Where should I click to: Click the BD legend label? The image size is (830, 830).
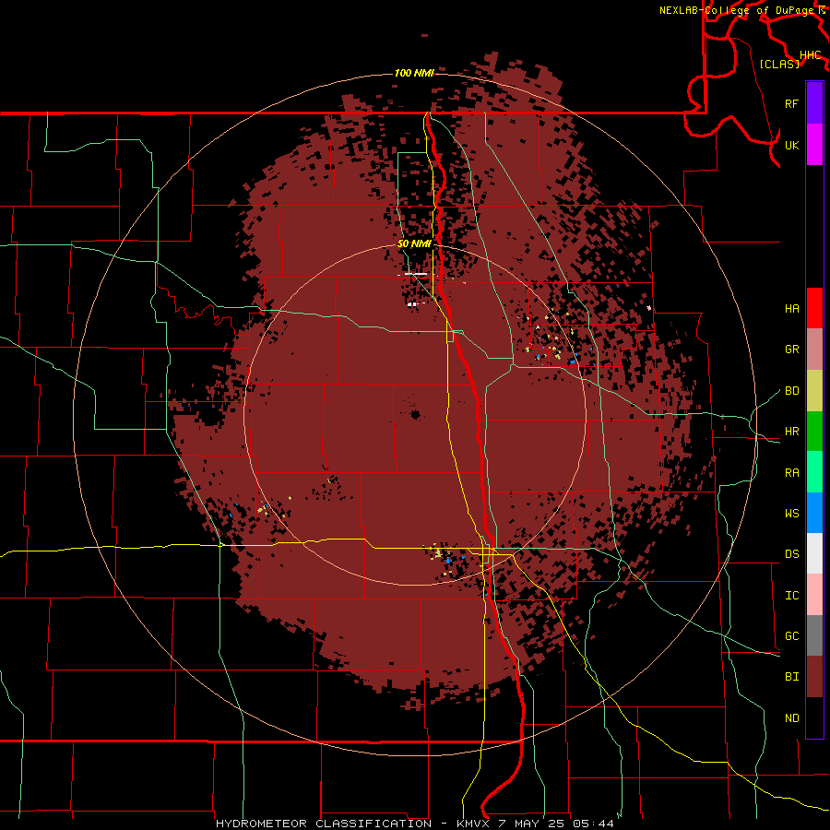point(791,391)
